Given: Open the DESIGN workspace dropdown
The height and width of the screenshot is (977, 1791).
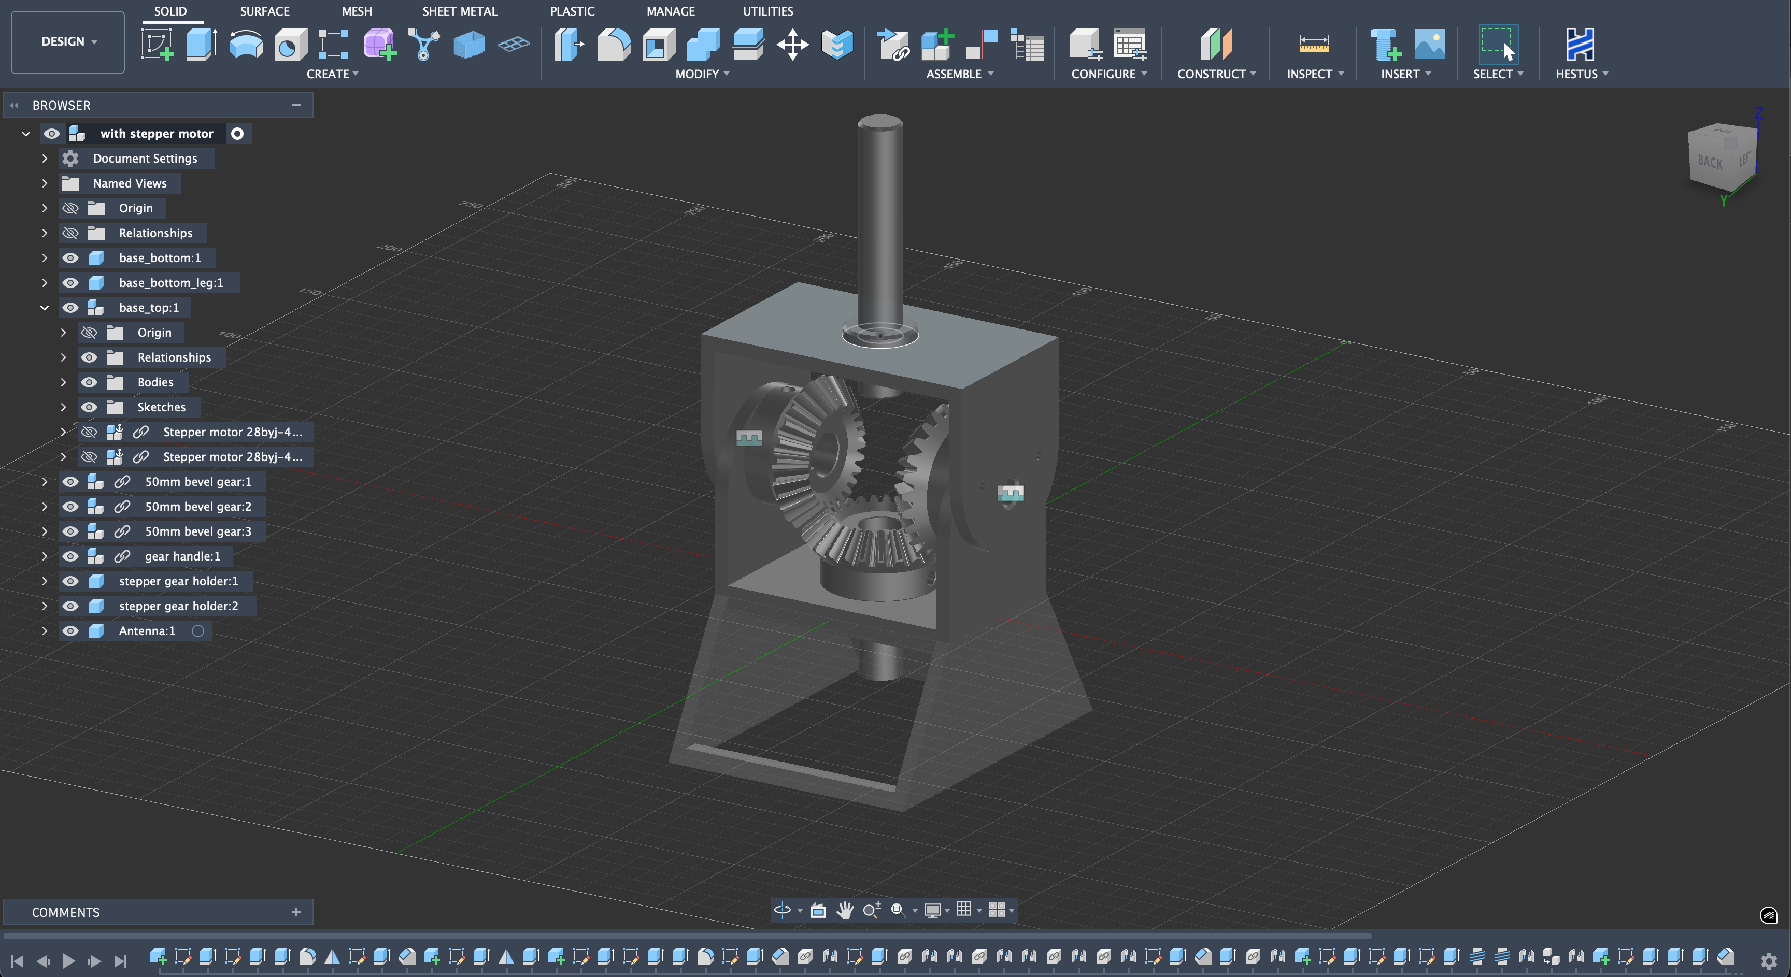Looking at the screenshot, I should tap(68, 41).
